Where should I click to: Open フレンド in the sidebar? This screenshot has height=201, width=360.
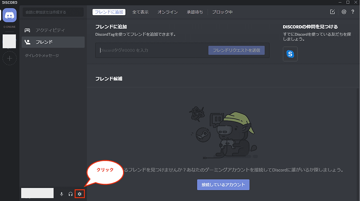(x=53, y=42)
